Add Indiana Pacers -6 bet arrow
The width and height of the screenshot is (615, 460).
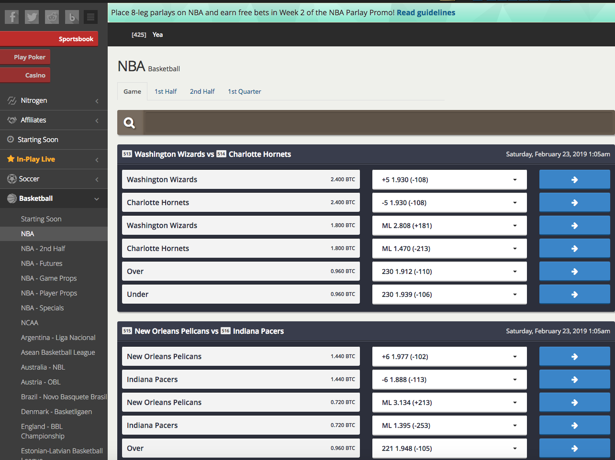pos(575,380)
